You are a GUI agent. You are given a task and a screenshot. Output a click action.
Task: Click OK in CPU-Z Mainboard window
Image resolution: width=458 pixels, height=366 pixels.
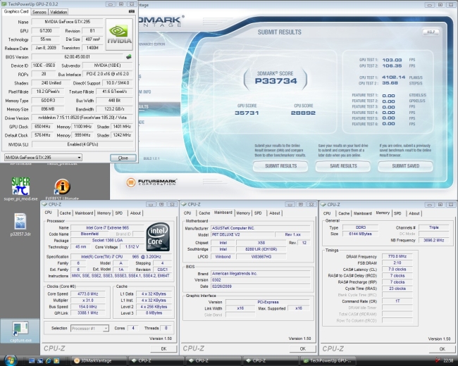pyautogui.click(x=302, y=348)
